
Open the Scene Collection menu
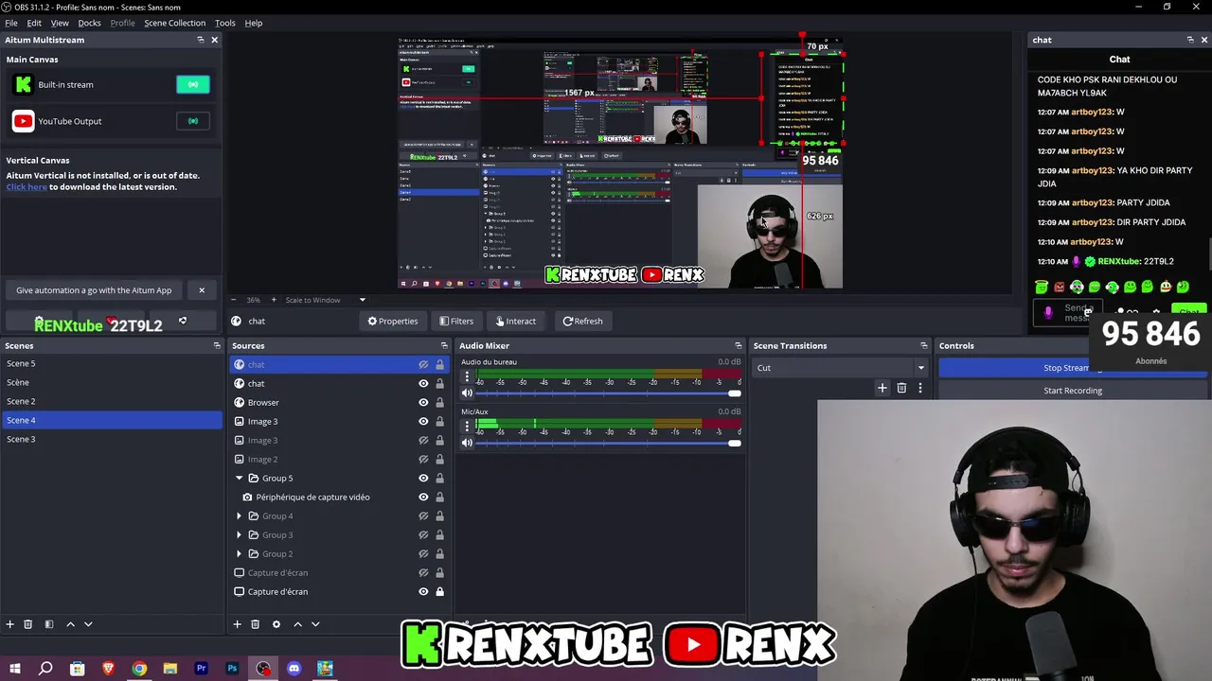(174, 23)
